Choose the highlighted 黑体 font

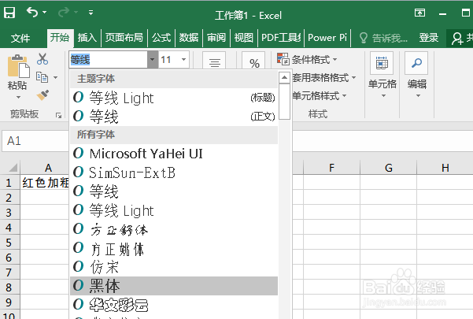click(x=174, y=285)
